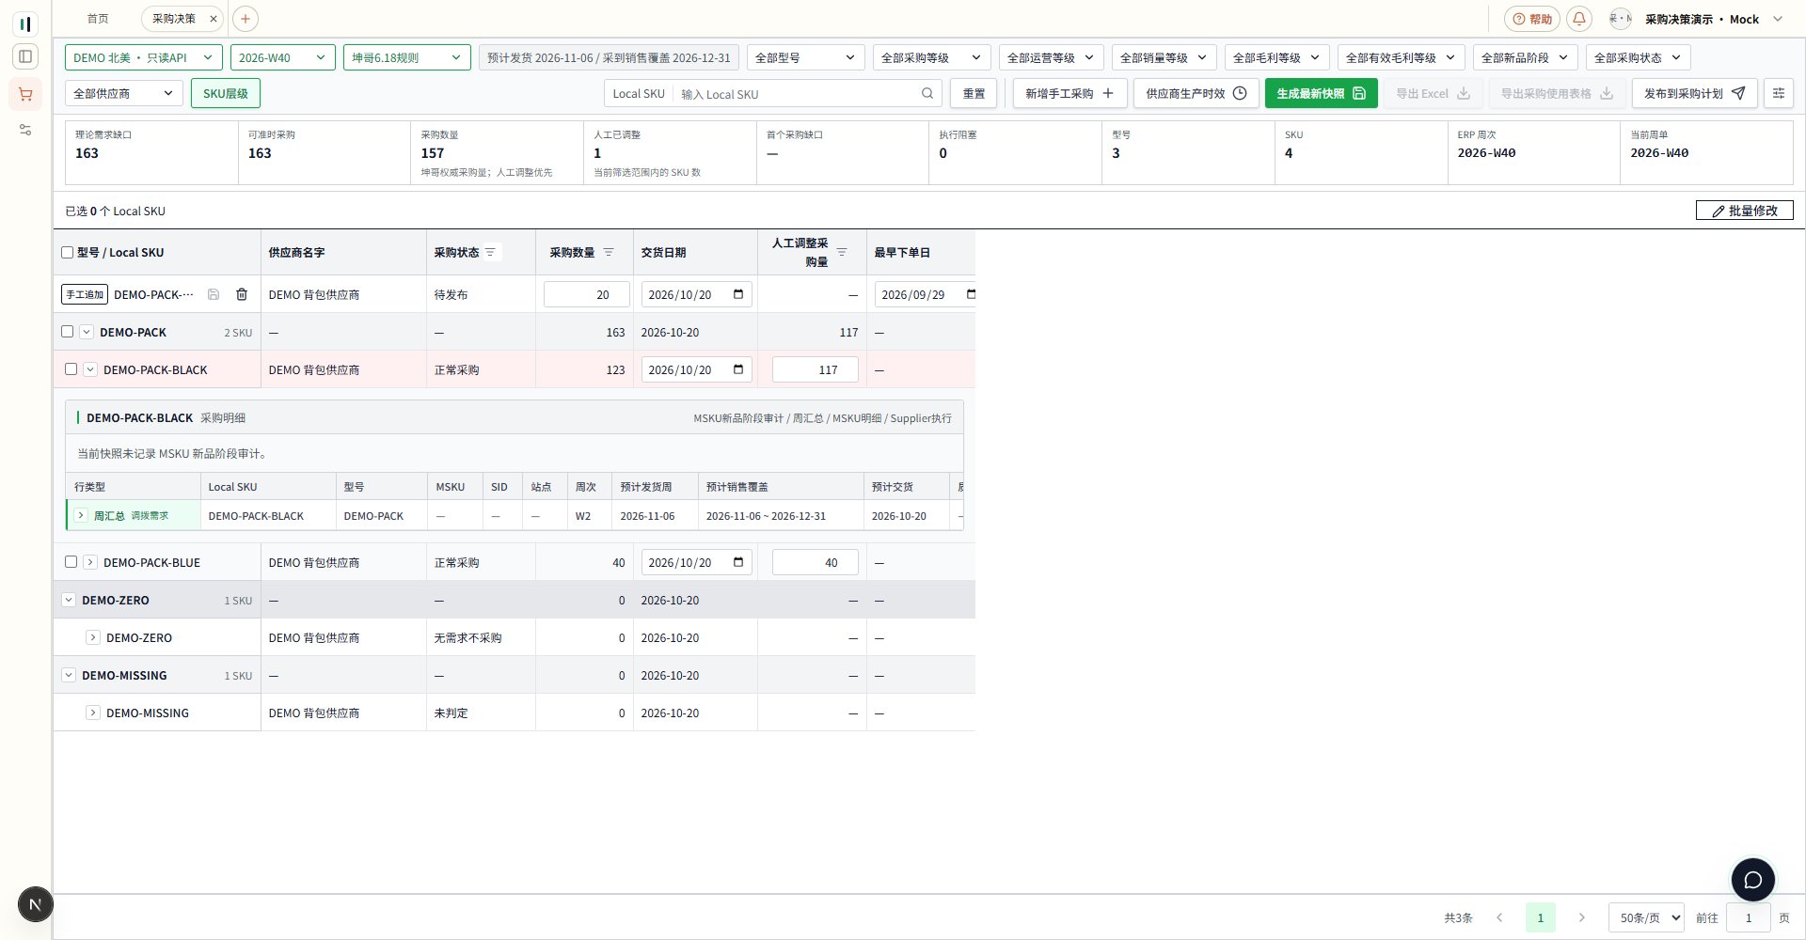Image resolution: width=1806 pixels, height=940 pixels.
Task: Open the 50条/页 page size selector
Action: pos(1646,917)
